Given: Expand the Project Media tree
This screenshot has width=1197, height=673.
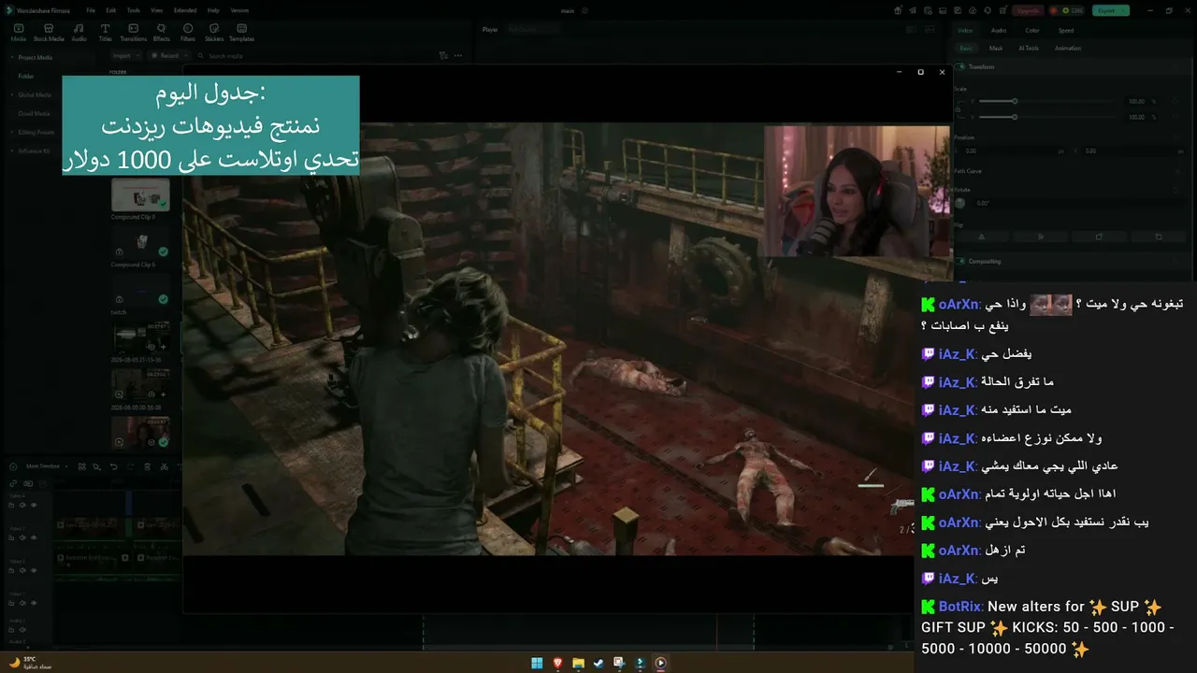Looking at the screenshot, I should pyautogui.click(x=12, y=57).
